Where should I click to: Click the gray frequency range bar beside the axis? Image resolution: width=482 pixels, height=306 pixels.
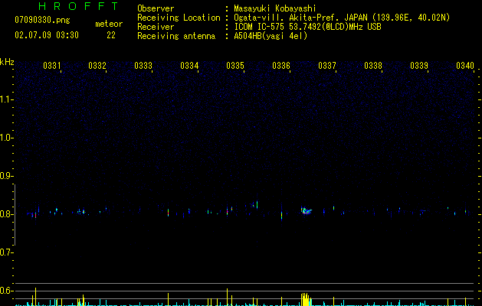tap(15, 215)
